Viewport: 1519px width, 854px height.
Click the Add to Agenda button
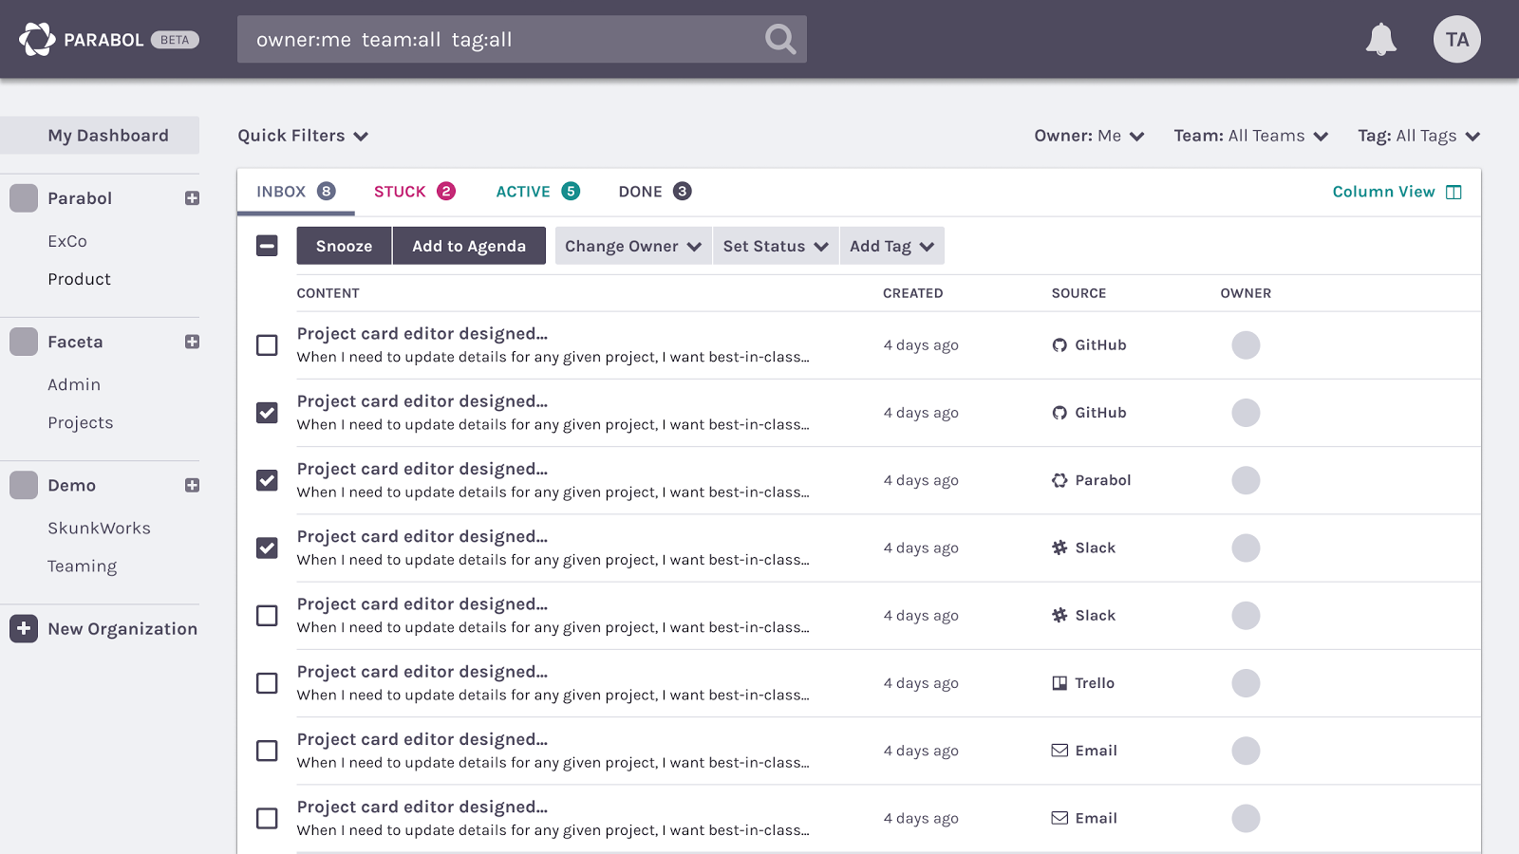click(x=469, y=246)
